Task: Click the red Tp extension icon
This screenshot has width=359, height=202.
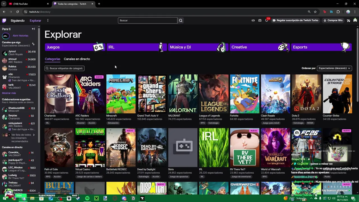Action: point(325,12)
